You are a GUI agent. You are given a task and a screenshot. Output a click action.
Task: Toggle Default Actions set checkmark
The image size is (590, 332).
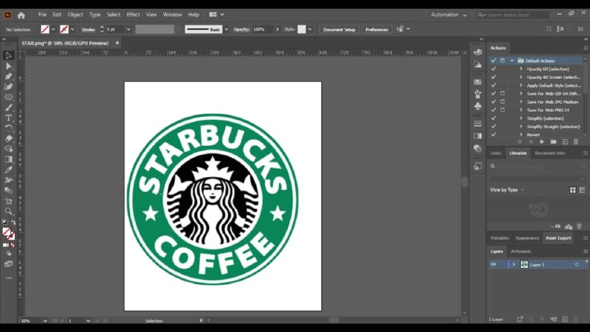[x=493, y=60]
